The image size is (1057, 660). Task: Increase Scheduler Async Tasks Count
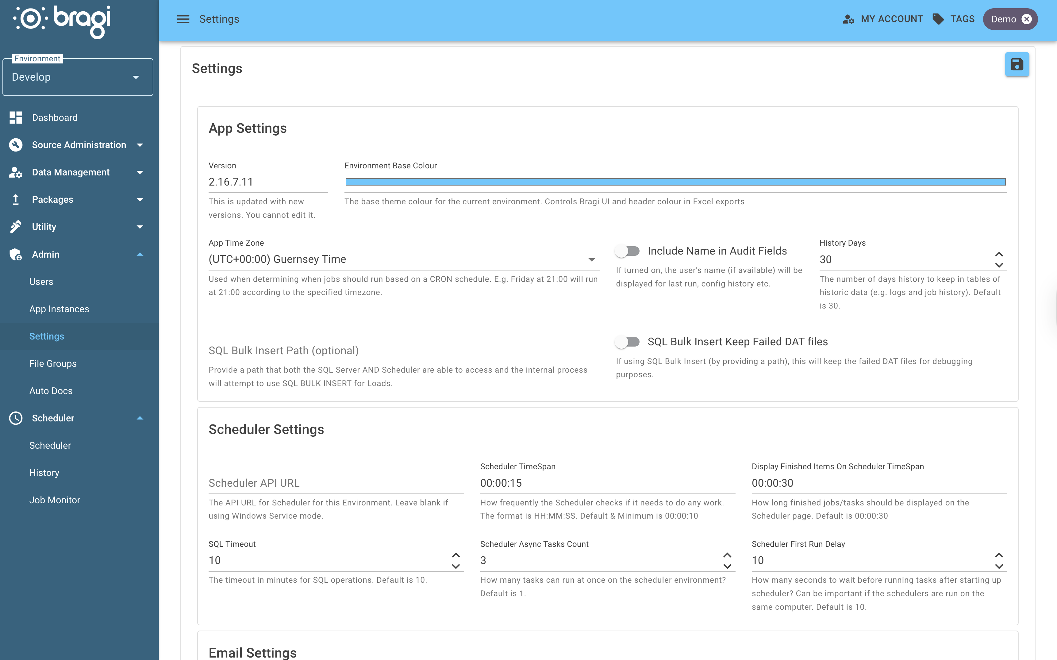pyautogui.click(x=727, y=555)
